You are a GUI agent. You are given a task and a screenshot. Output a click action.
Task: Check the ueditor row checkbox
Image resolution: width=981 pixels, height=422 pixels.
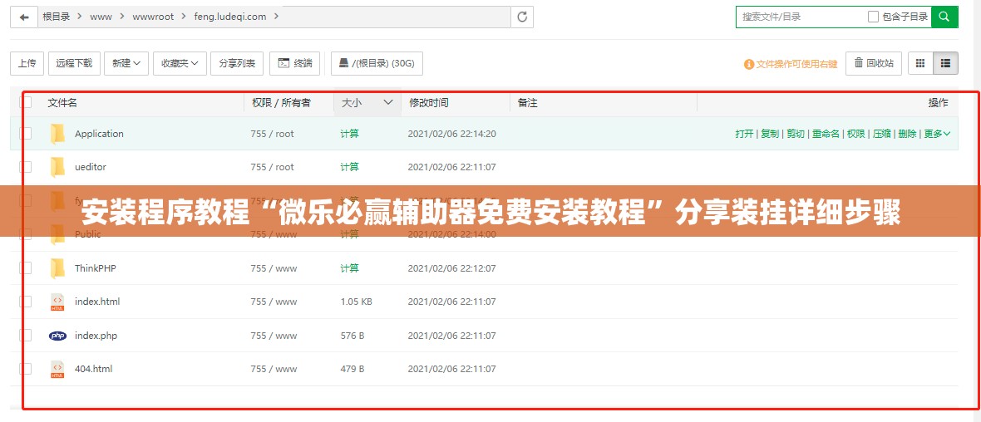tap(26, 167)
